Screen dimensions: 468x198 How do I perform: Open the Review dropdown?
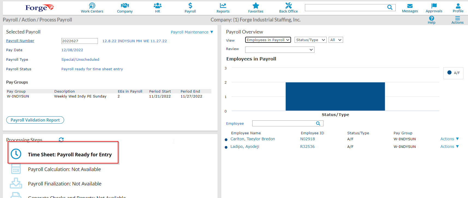click(x=280, y=50)
